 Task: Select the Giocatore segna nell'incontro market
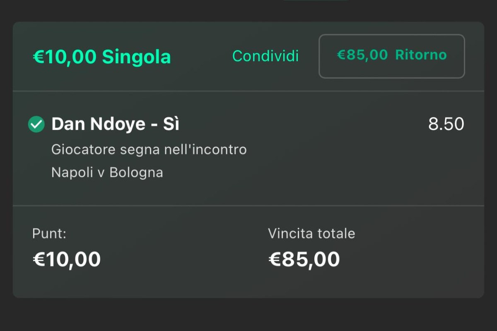149,149
